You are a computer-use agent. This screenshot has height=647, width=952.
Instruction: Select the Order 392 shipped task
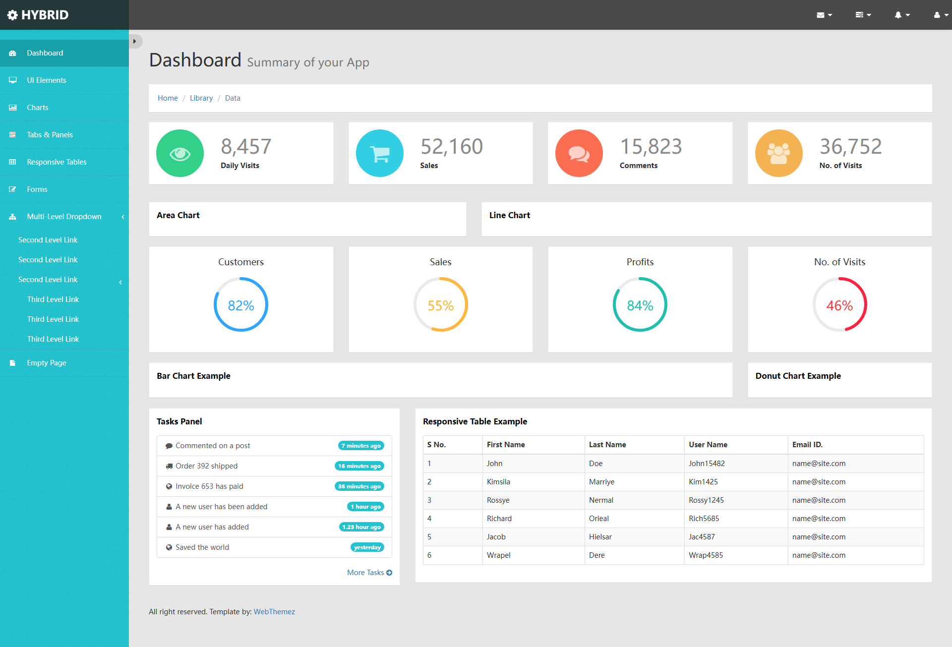(274, 466)
